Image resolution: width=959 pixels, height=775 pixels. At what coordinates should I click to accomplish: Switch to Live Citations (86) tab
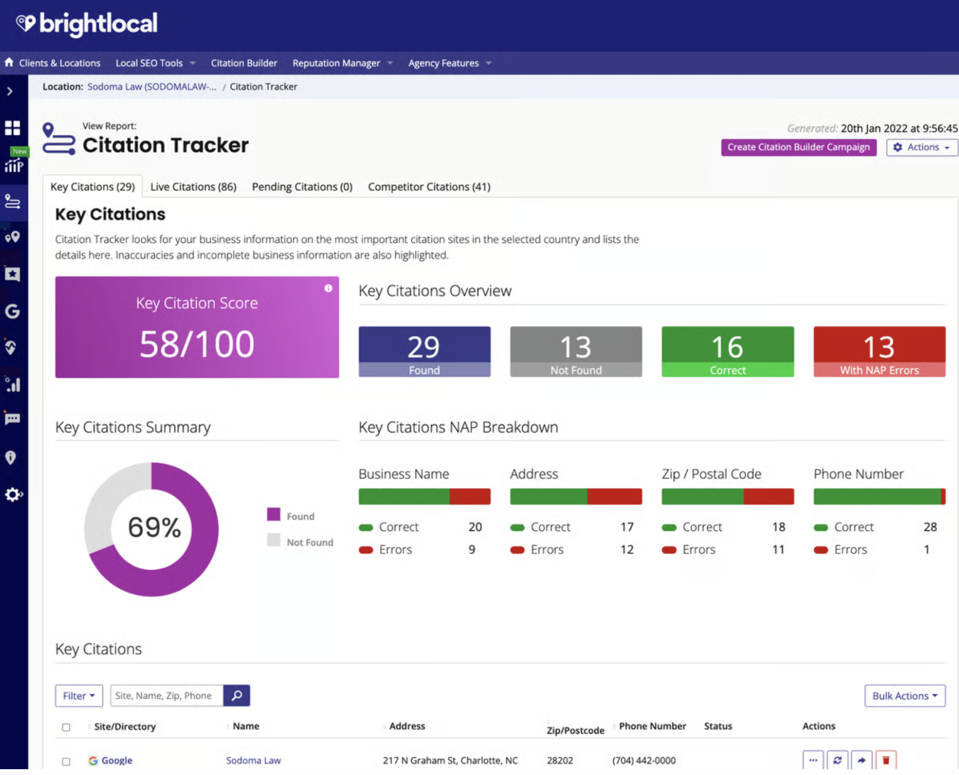point(193,187)
